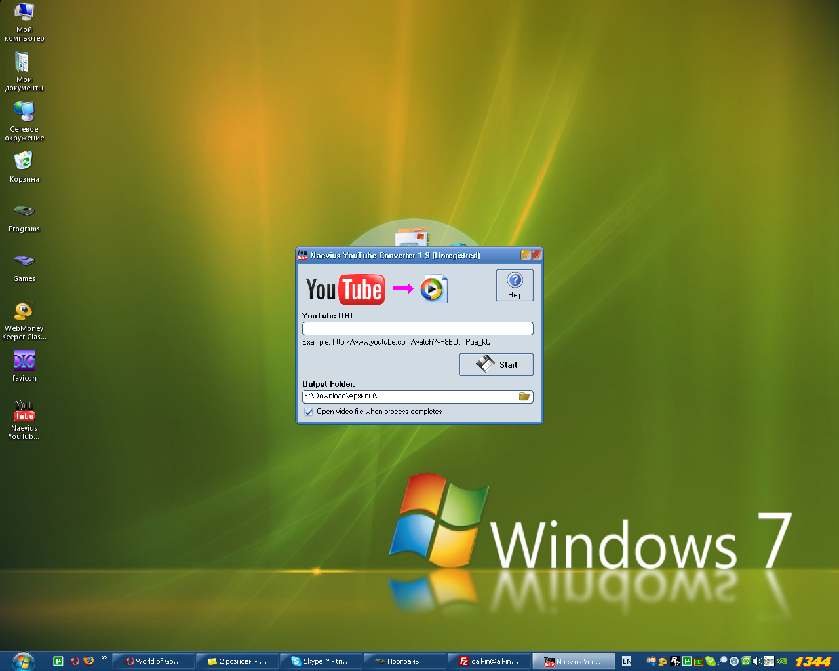
Task: Click the Rockstar tray icon
Action: tap(675, 661)
